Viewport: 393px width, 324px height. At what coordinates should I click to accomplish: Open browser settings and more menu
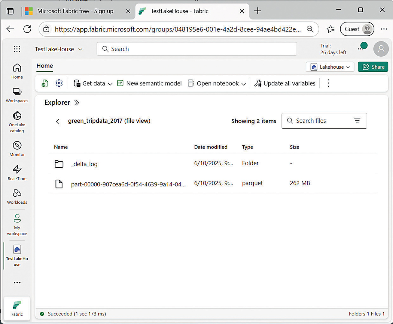coord(384,29)
